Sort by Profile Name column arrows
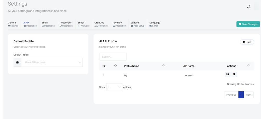This screenshot has height=119, width=261. [164, 66]
